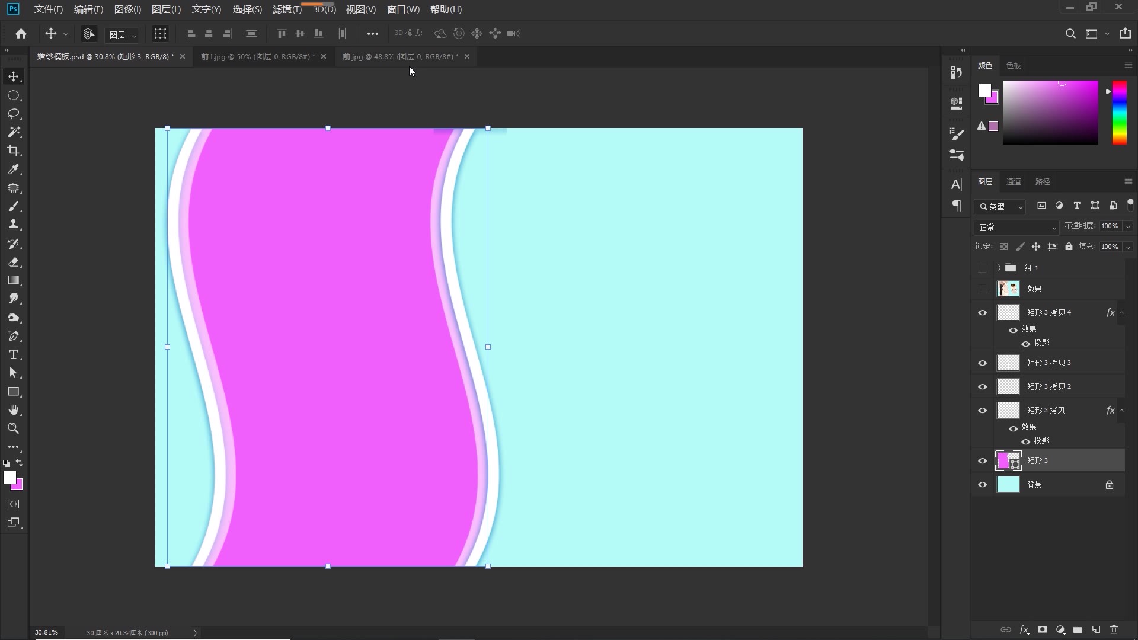Open the blend mode dropdown 正常
Image resolution: width=1138 pixels, height=640 pixels.
click(1016, 227)
